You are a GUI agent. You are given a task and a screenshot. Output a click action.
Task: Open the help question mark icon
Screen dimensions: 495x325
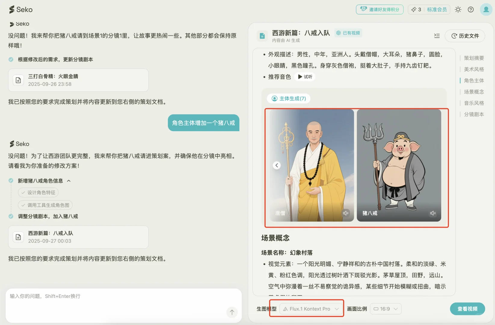tap(471, 10)
